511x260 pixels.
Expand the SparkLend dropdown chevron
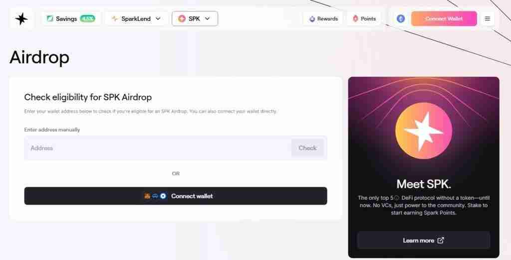158,18
